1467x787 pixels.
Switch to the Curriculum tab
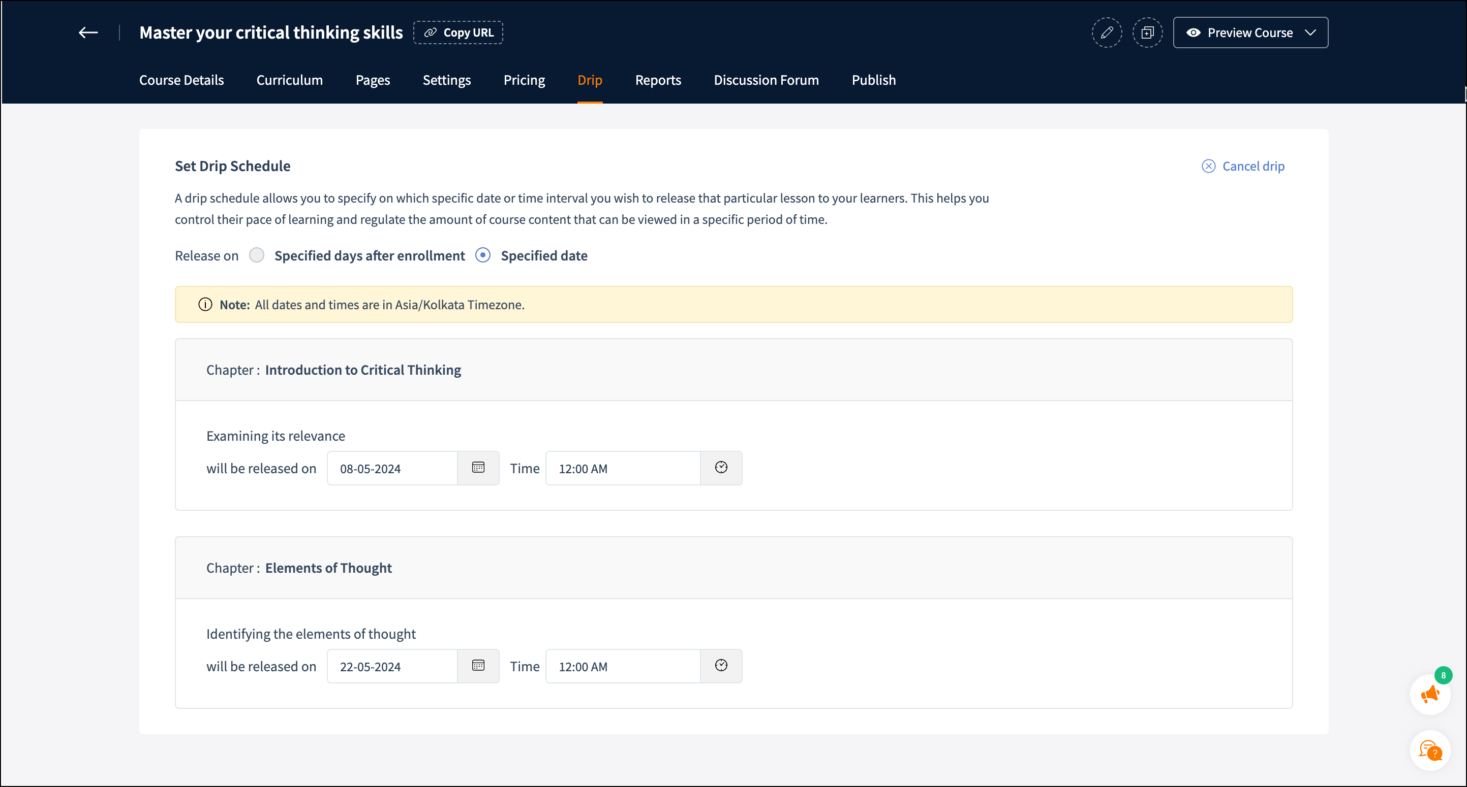[x=289, y=80]
